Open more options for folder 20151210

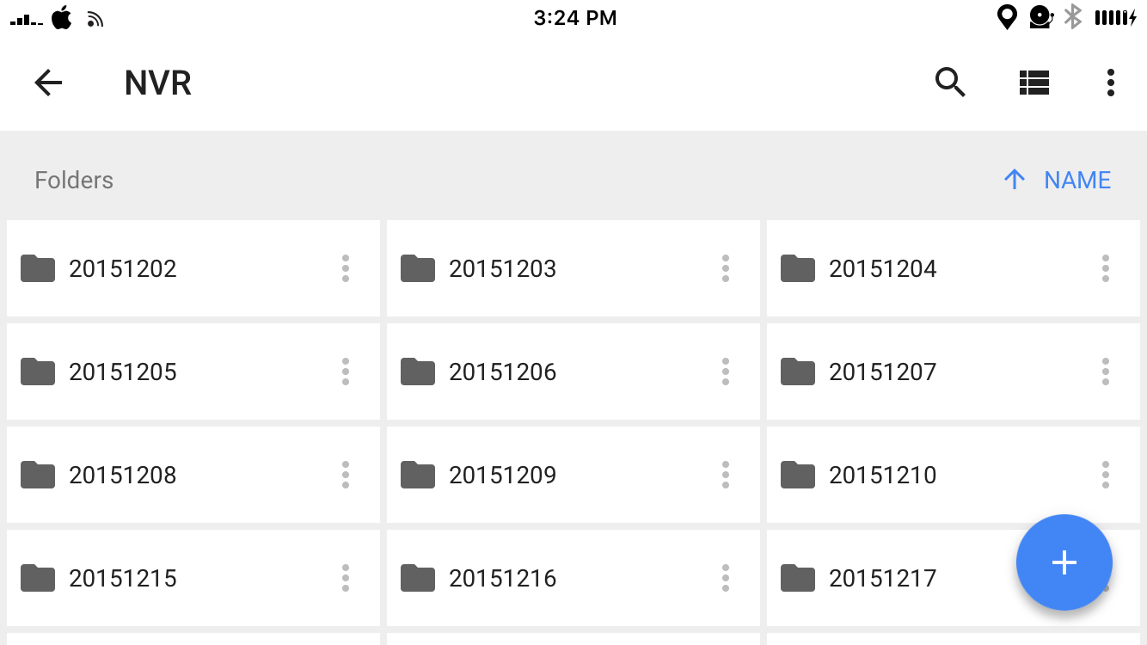1106,475
